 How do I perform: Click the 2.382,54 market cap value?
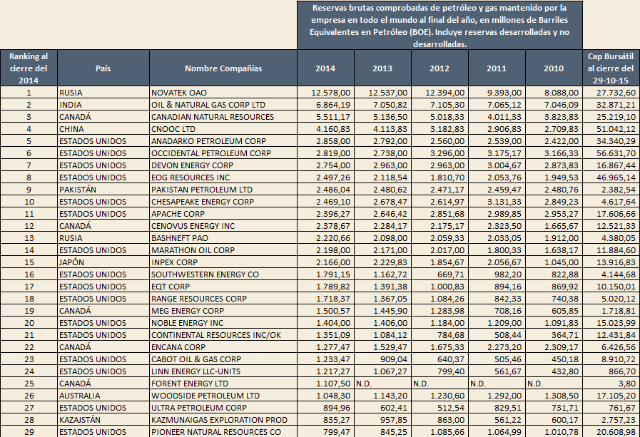611,190
